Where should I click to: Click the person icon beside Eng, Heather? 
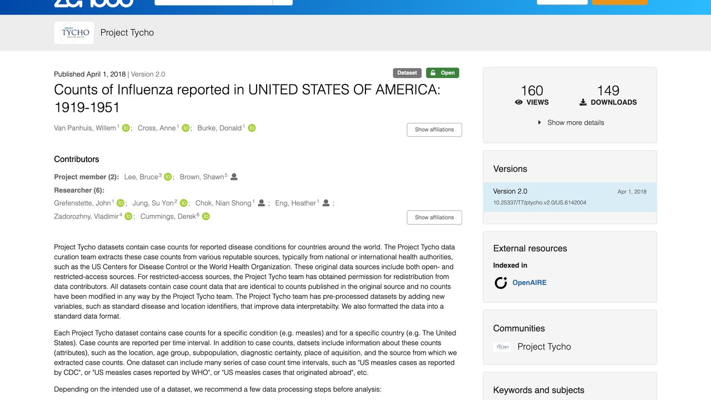click(x=326, y=203)
